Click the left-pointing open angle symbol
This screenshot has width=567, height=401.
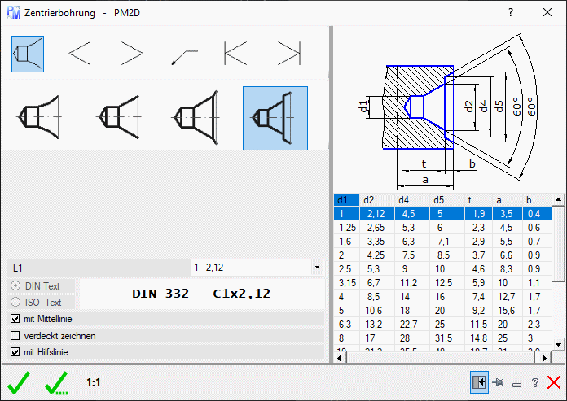tap(80, 54)
